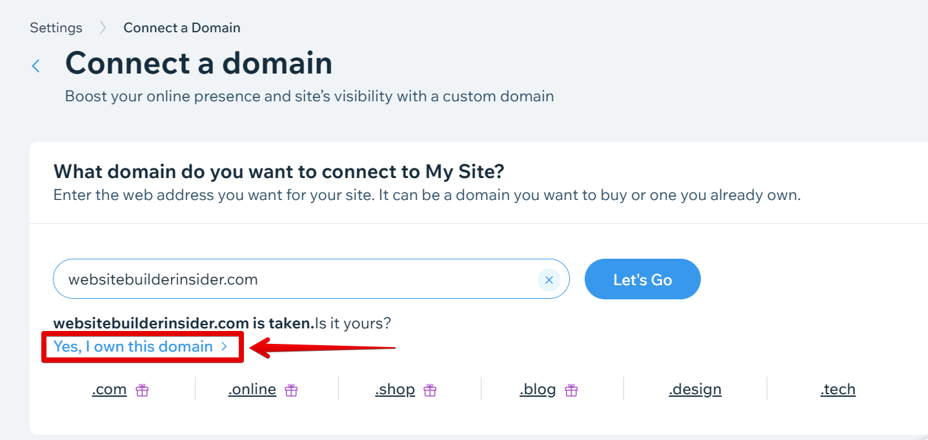Click the gift icon next to .com
This screenshot has width=928, height=440.
pos(142,390)
